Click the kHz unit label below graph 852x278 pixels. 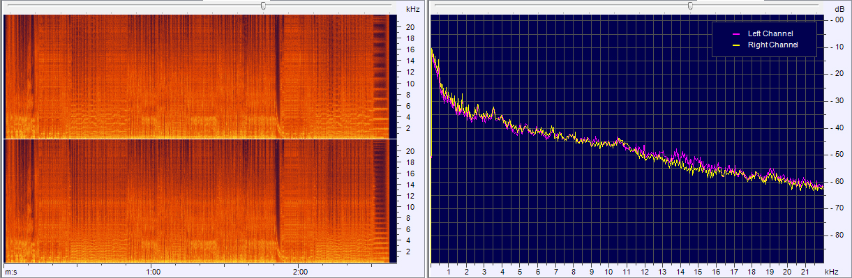[x=831, y=271]
